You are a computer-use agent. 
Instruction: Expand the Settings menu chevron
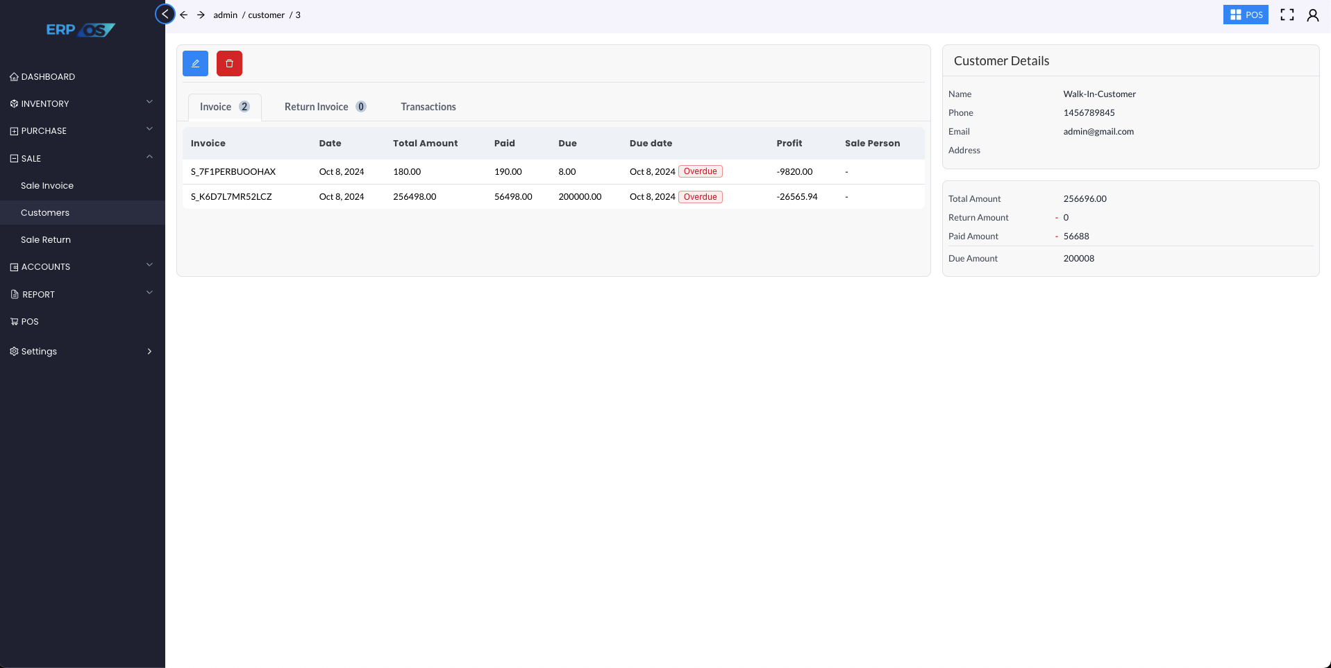149,351
